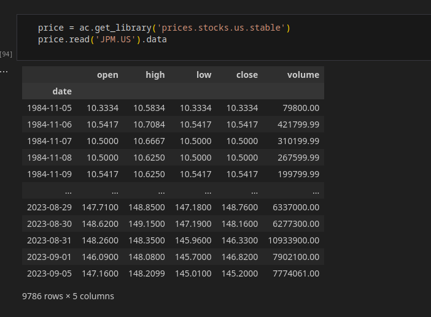Click the low value 145.0100
Image resolution: width=431 pixels, height=317 pixels.
193,273
